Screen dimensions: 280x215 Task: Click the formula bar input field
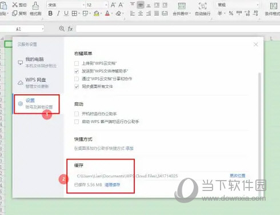tap(178, 29)
